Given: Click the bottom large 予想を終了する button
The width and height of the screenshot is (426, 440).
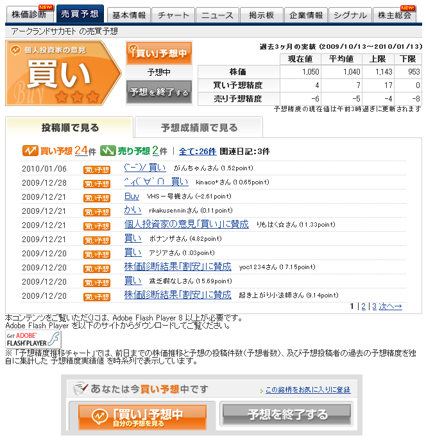Looking at the screenshot, I should point(286,416).
